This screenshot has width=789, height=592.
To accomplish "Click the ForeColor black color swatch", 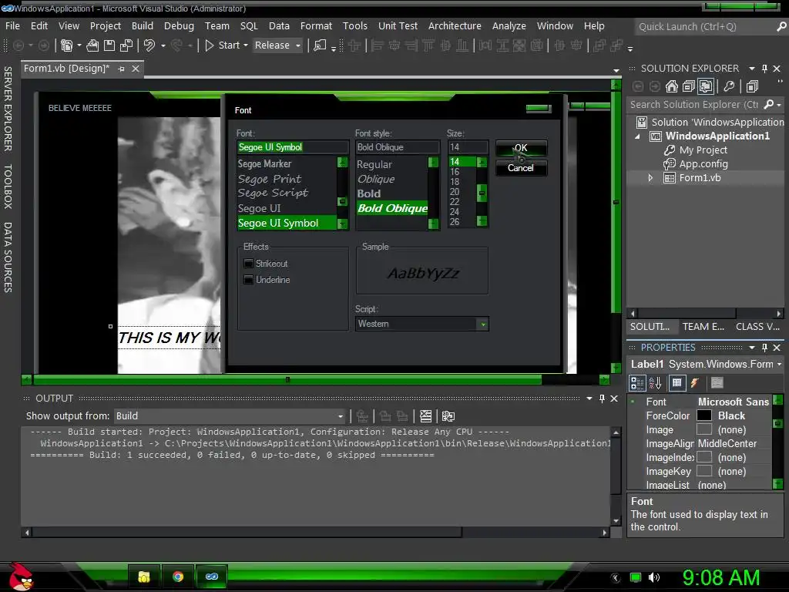I will (x=704, y=415).
